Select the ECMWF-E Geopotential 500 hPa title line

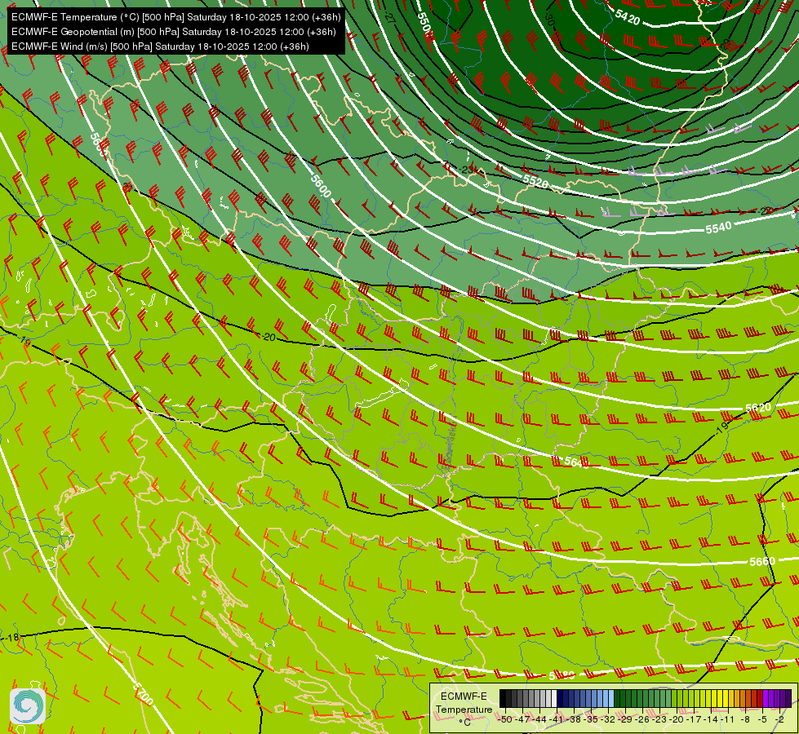[x=173, y=32]
